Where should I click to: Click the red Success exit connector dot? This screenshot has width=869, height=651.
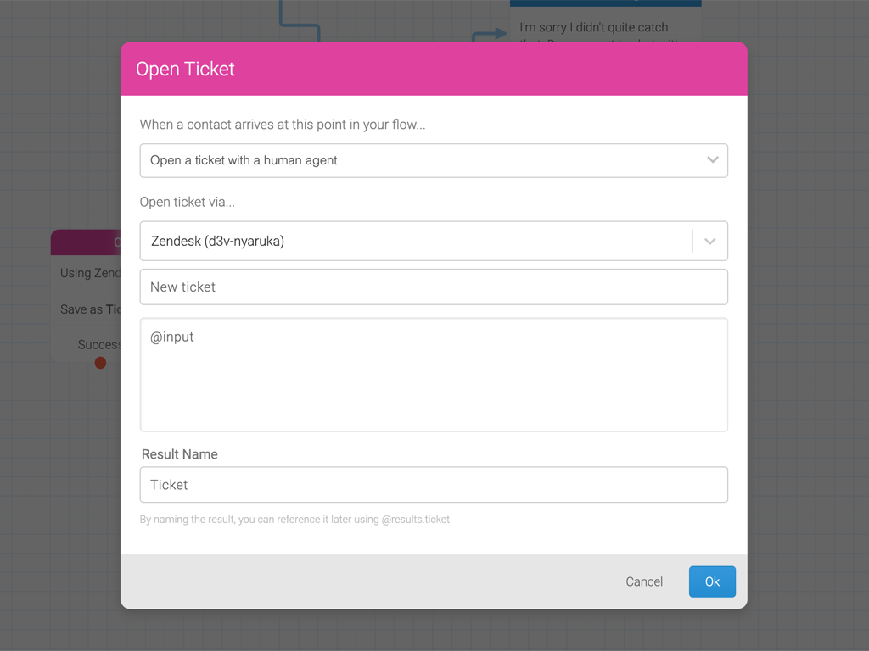point(100,363)
